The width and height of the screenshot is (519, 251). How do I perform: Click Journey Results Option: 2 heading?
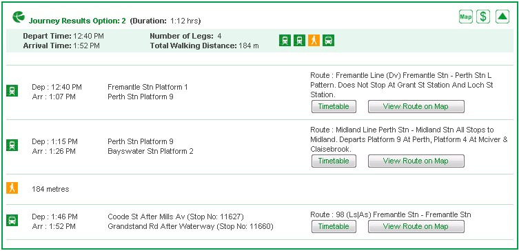click(77, 21)
